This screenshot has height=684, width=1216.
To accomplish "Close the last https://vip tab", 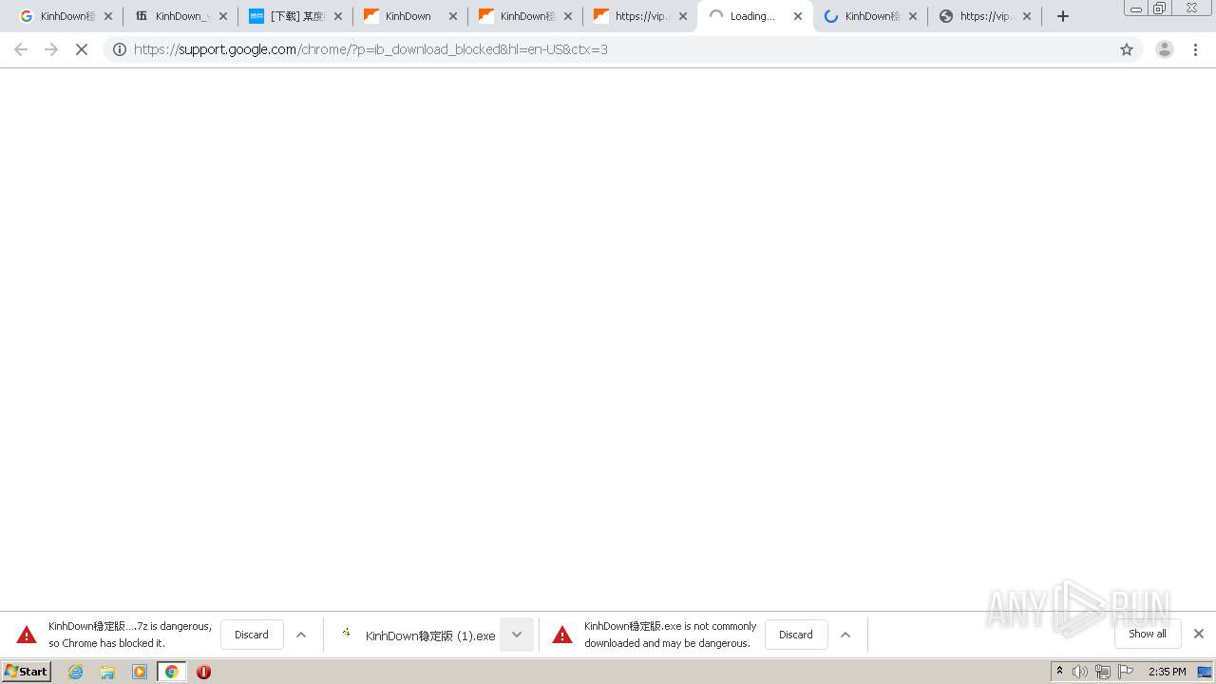I will click(x=1027, y=16).
